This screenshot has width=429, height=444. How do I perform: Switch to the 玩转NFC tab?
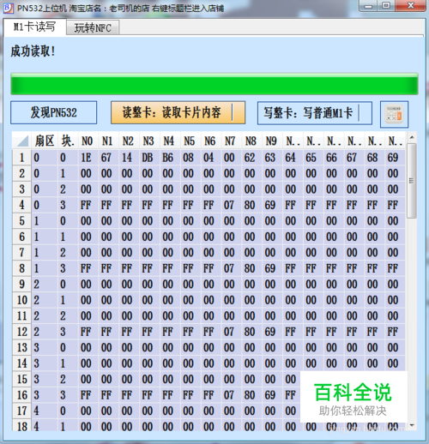click(x=93, y=28)
